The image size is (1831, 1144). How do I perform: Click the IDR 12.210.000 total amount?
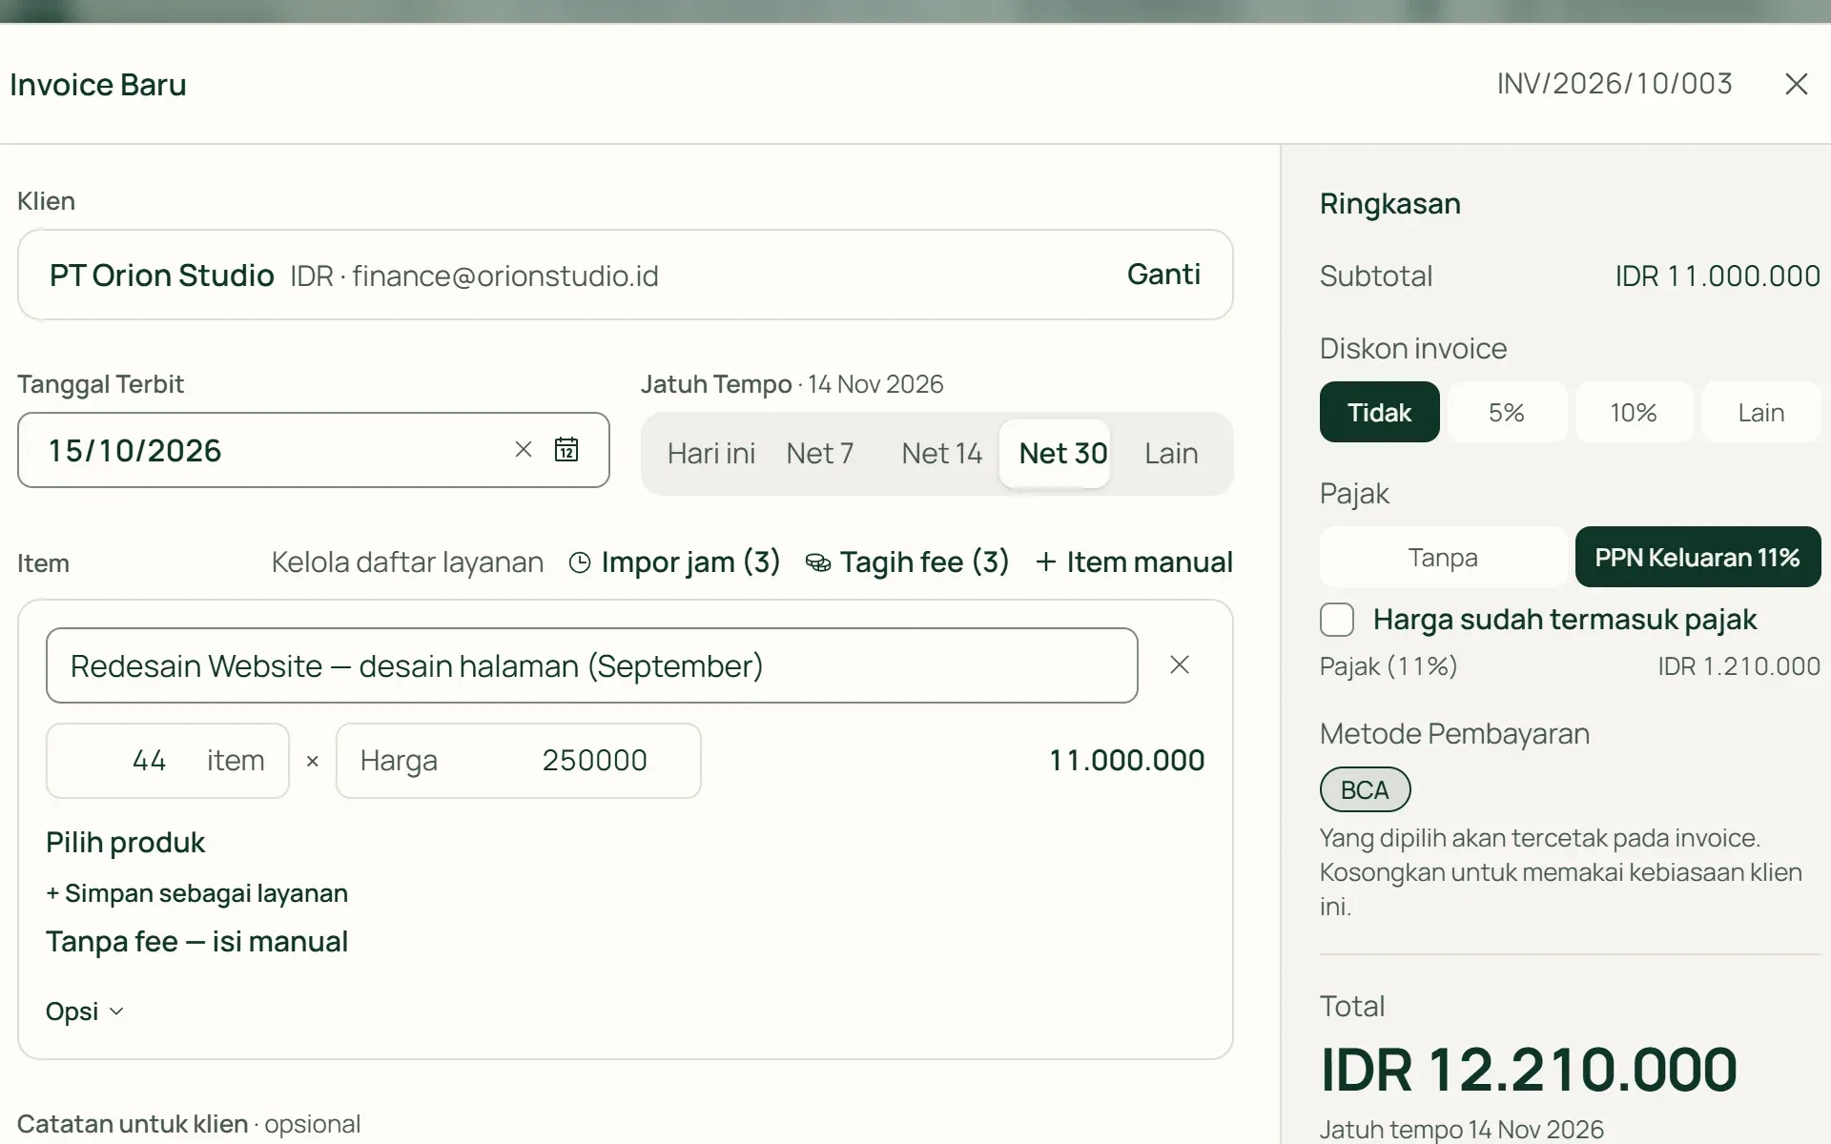coord(1529,1070)
